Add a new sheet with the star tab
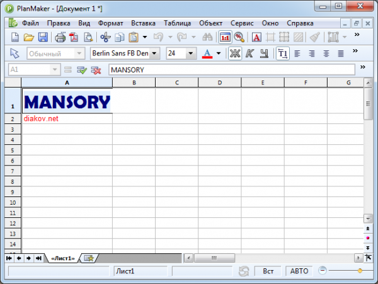Viewport: 378px width, 284px height. (x=89, y=258)
